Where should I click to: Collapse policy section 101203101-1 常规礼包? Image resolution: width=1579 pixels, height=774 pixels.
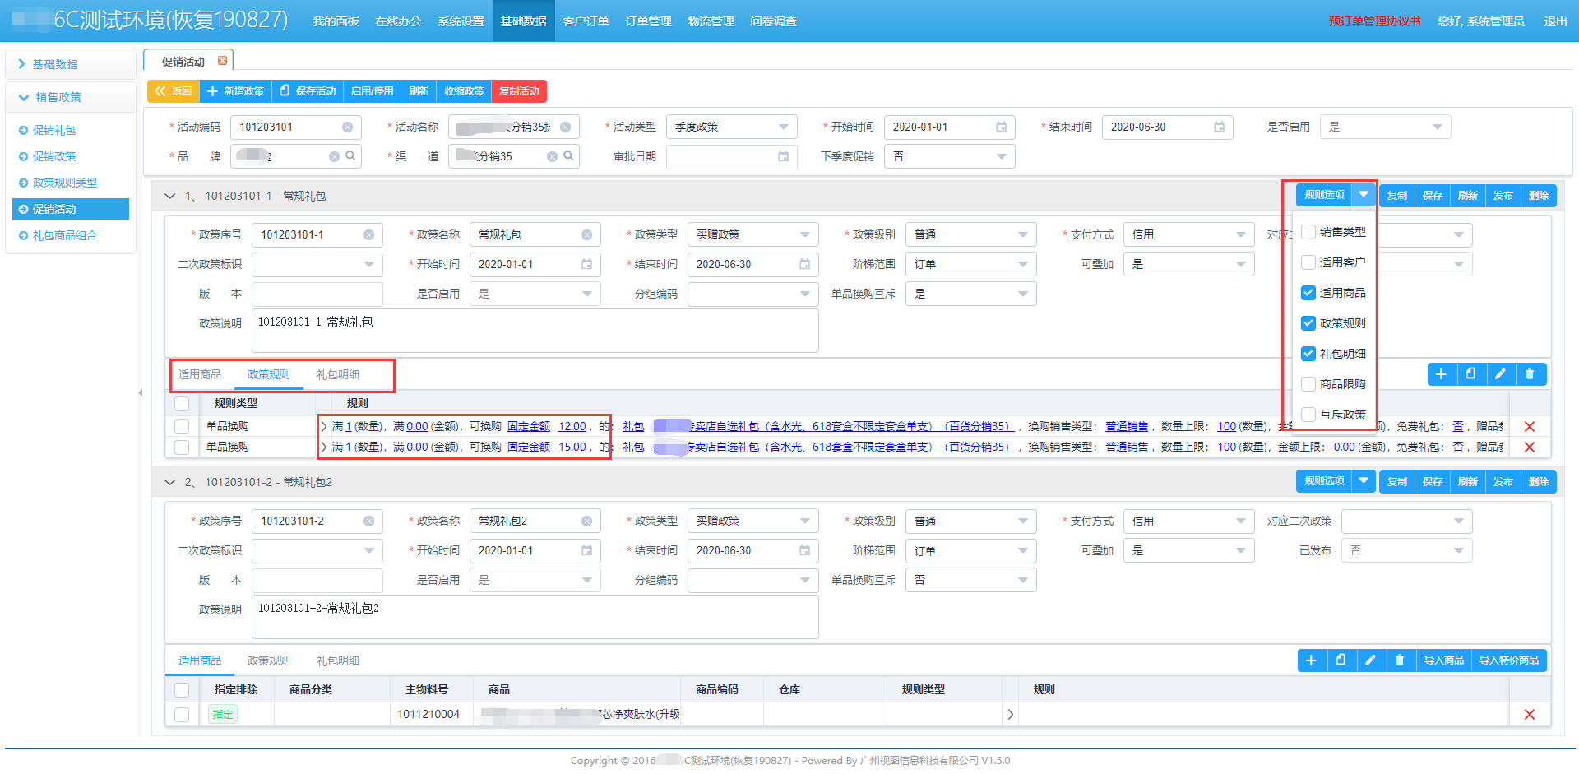[x=169, y=196]
